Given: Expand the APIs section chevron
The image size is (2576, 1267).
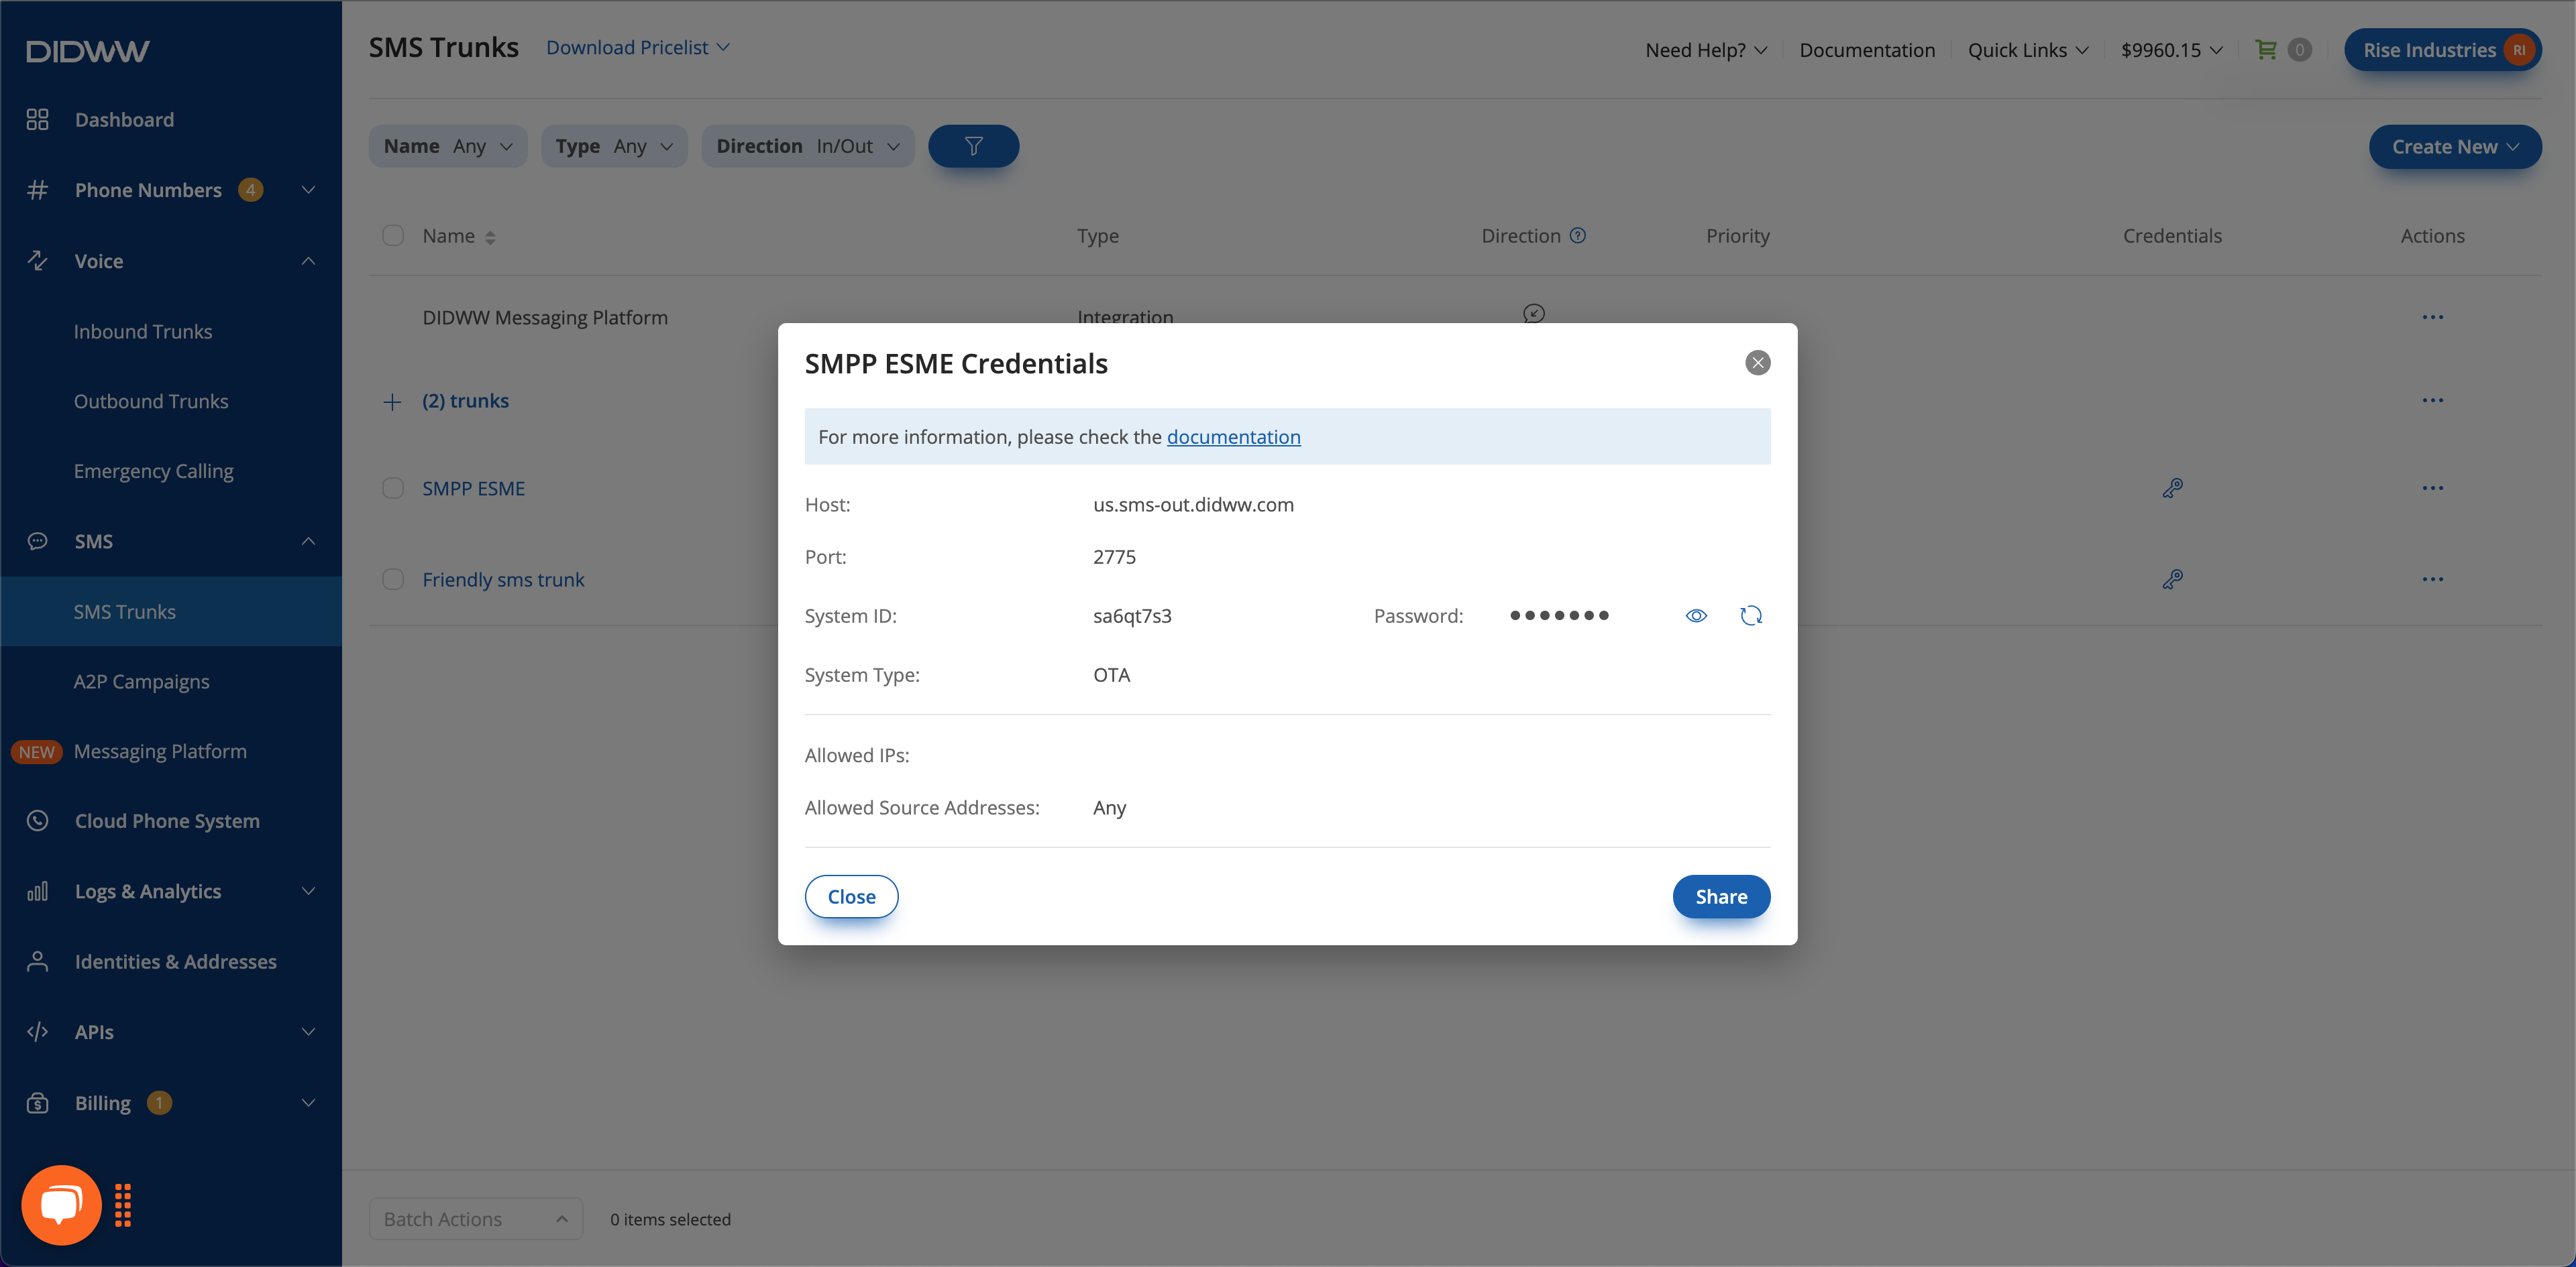Looking at the screenshot, I should [309, 1032].
